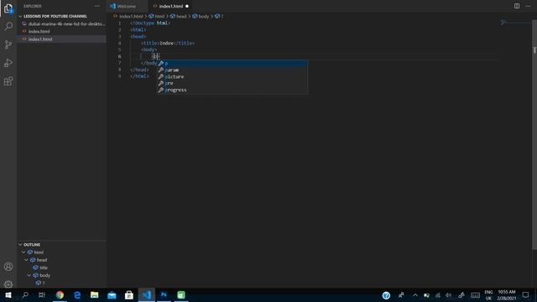Viewport: 537px width, 302px height.
Task: Collapse the html node in Outline
Action: 23,253
